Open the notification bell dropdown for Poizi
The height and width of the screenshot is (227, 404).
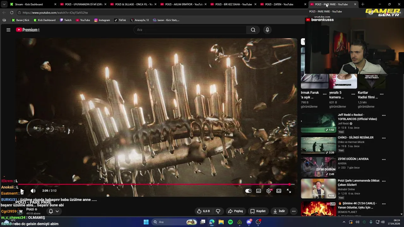tap(54, 211)
